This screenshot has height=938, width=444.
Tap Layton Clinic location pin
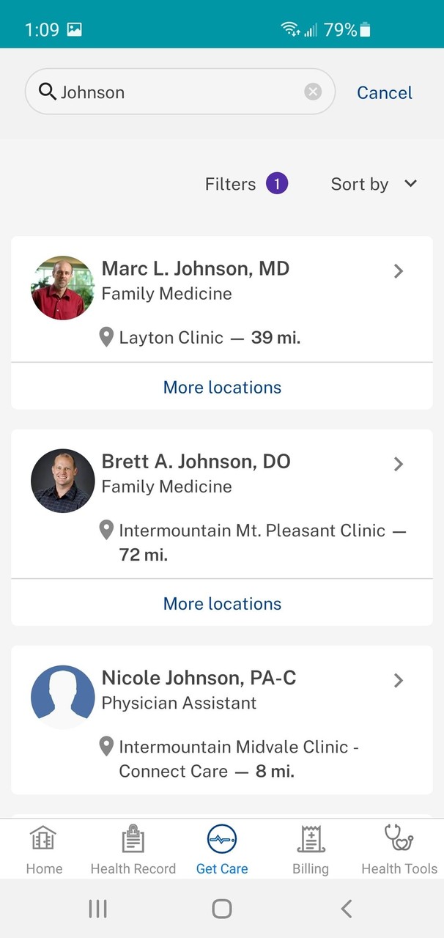106,338
